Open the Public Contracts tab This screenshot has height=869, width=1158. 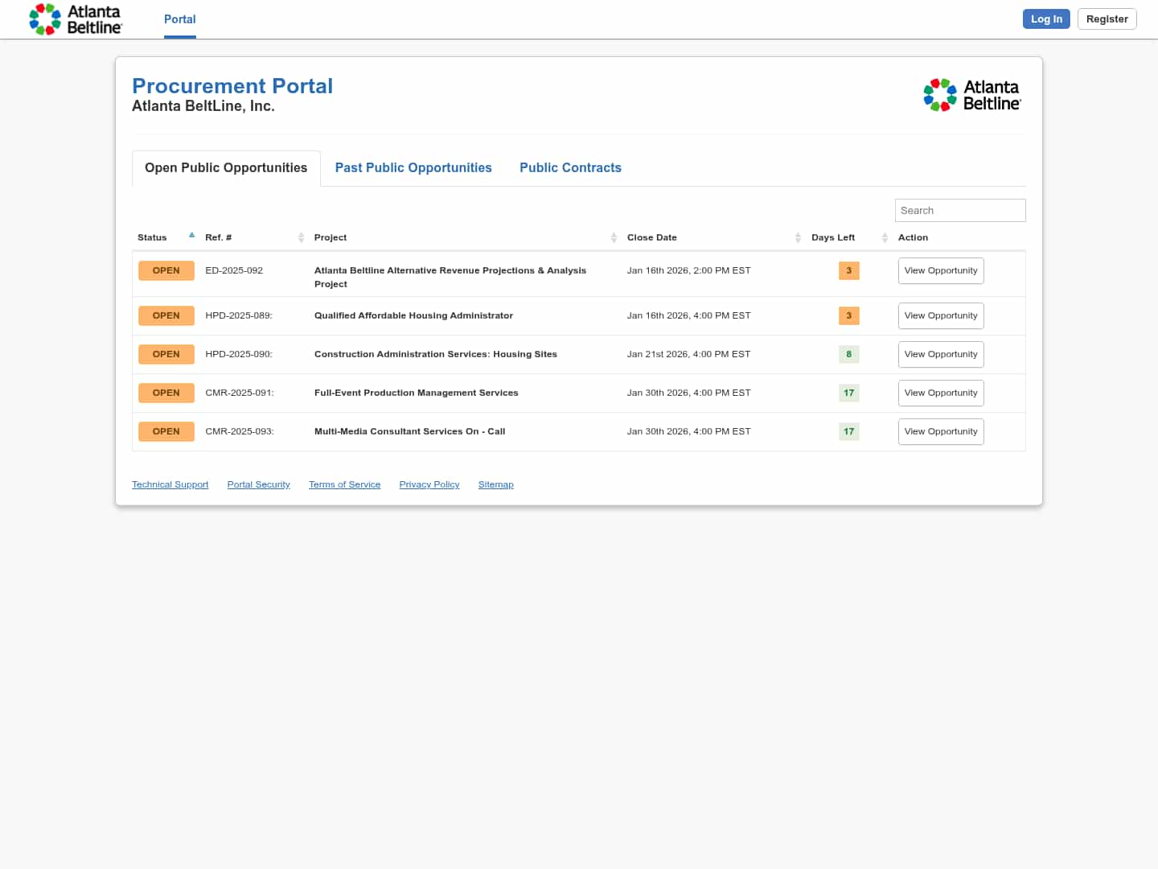tap(570, 167)
